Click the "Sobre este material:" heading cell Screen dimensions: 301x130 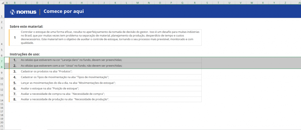click(x=26, y=26)
